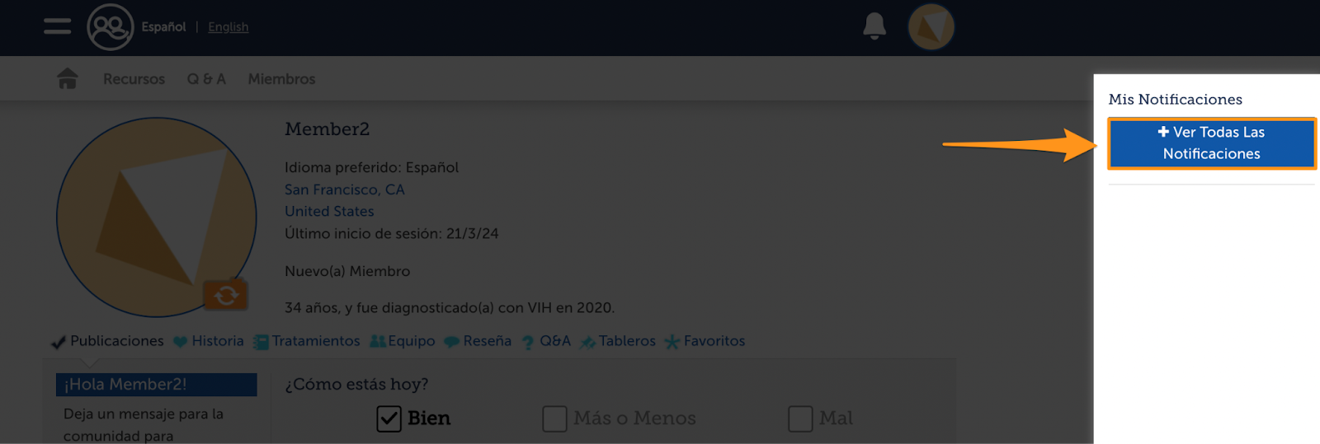Select the Equipo tab
The image size is (1320, 444).
point(403,341)
